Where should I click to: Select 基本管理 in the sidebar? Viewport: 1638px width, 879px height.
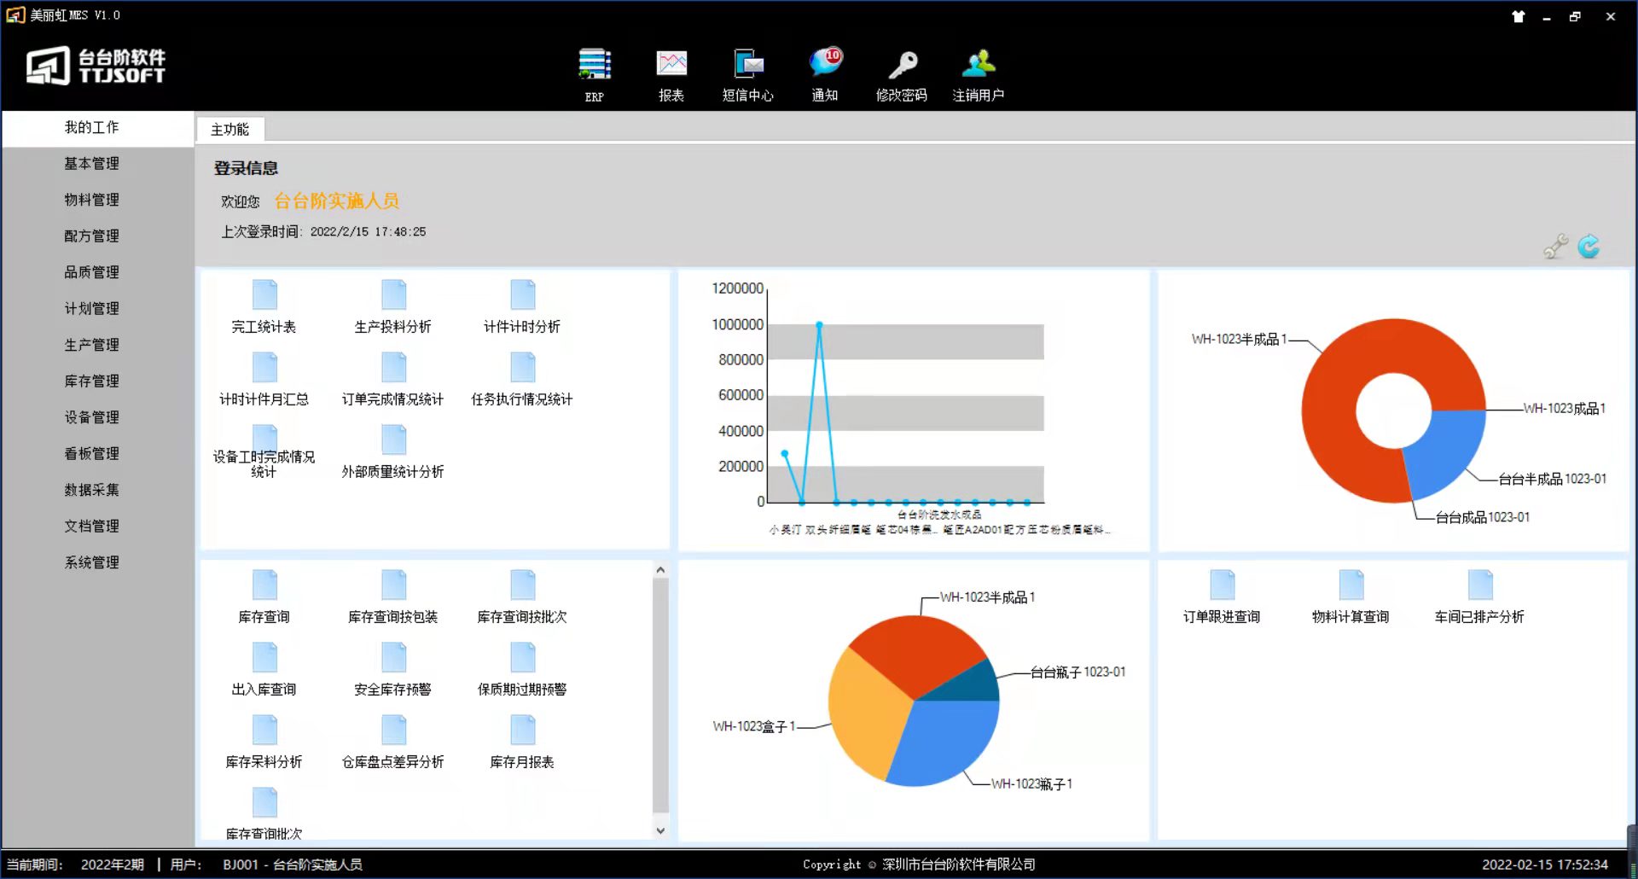click(x=92, y=164)
